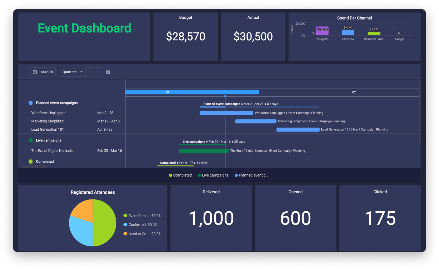The image size is (439, 269).
Task: Click the Marketing Simplified Gantt bar
Action: (256, 121)
